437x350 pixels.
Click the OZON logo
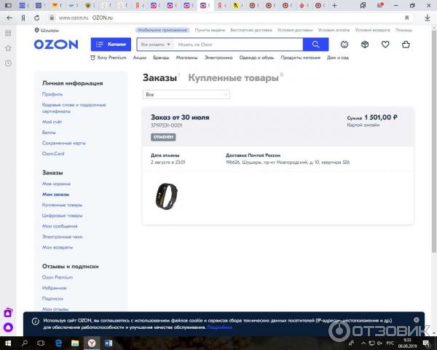point(56,44)
